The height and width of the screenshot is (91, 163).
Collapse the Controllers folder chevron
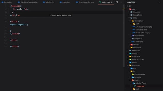click(130, 21)
